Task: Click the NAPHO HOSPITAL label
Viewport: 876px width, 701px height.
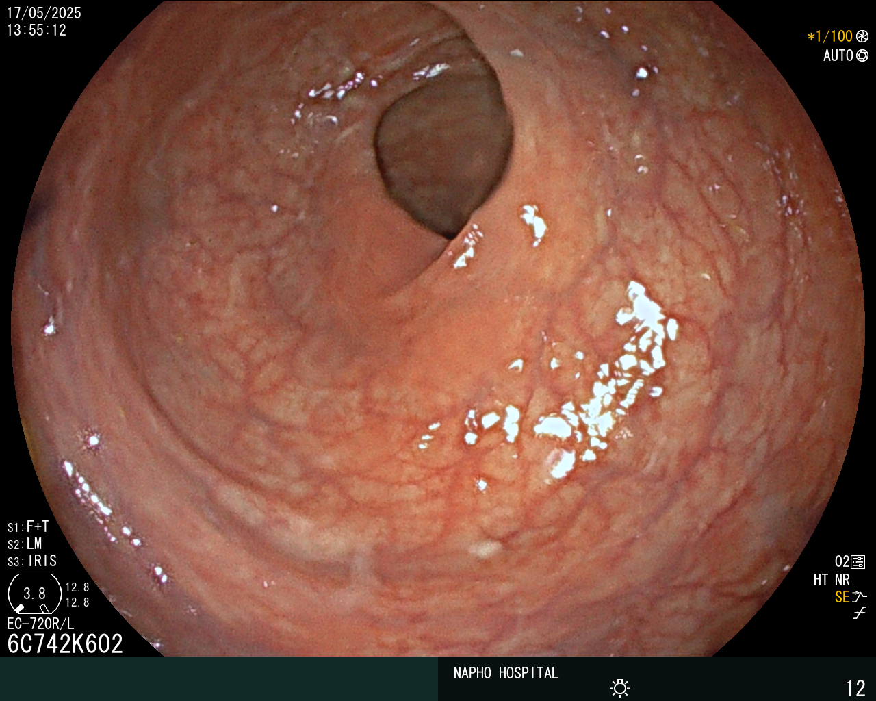Action: tap(506, 673)
